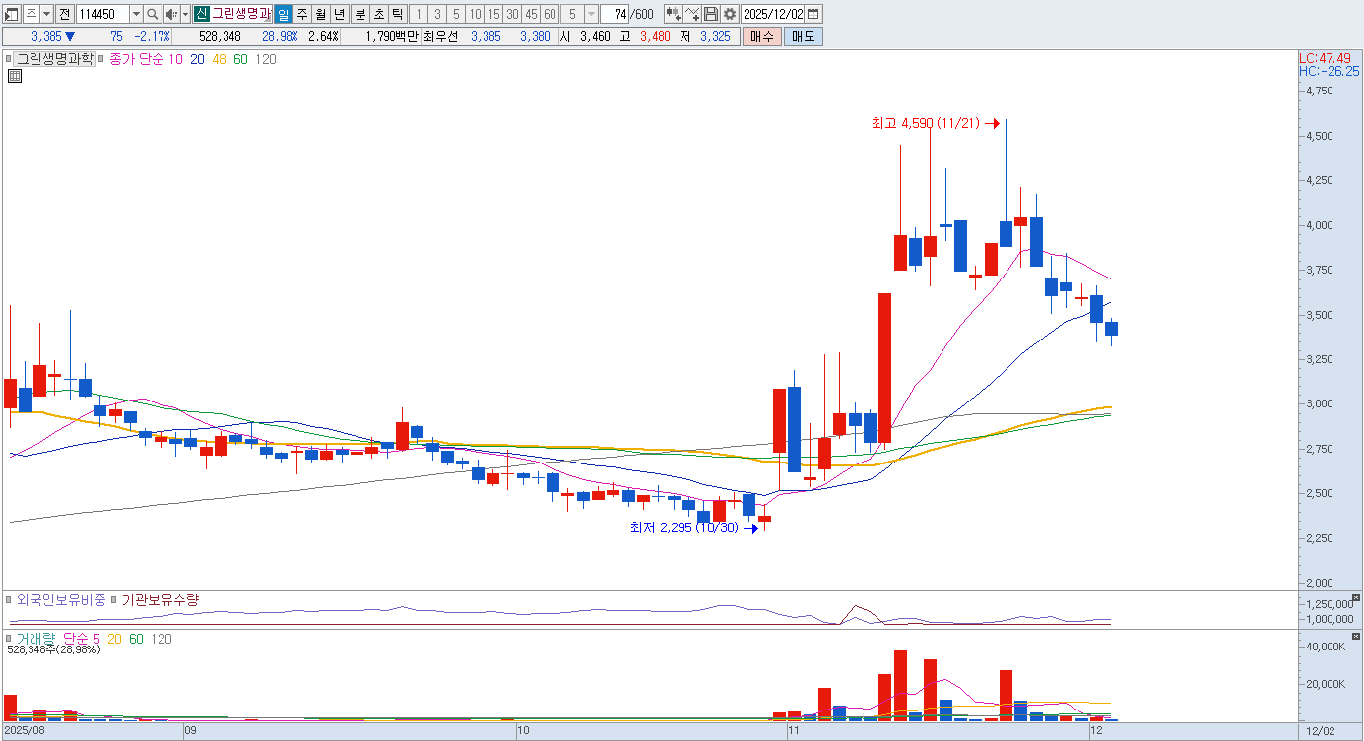
Task: Expand the dropdown arrow beside speaker icon
Action: [185, 14]
